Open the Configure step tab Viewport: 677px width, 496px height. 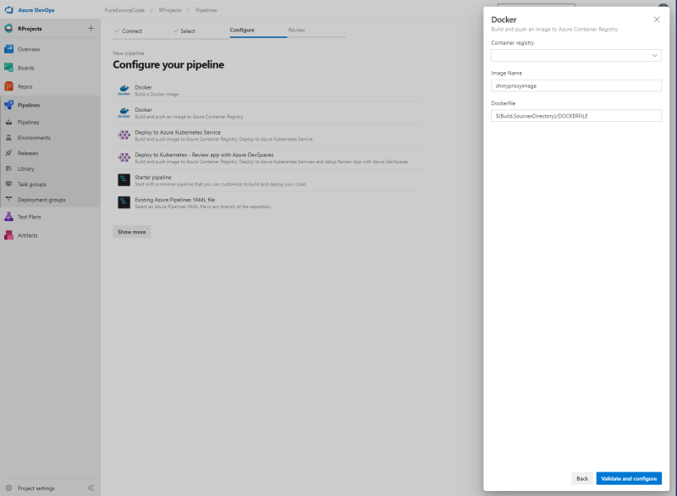[x=258, y=30]
